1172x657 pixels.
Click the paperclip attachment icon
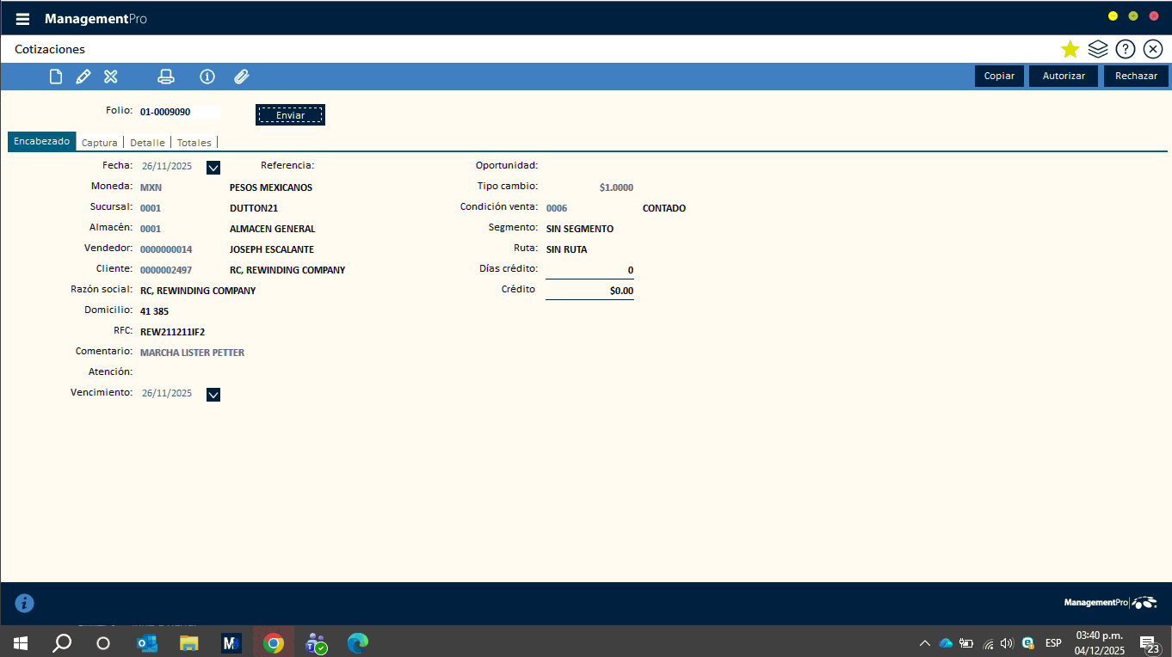coord(242,77)
